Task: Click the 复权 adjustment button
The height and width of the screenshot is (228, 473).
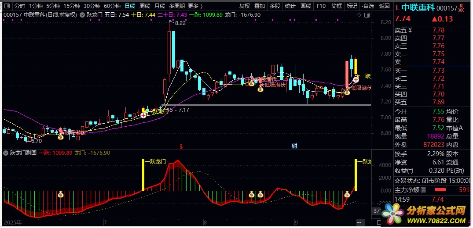Action: (x=244, y=6)
